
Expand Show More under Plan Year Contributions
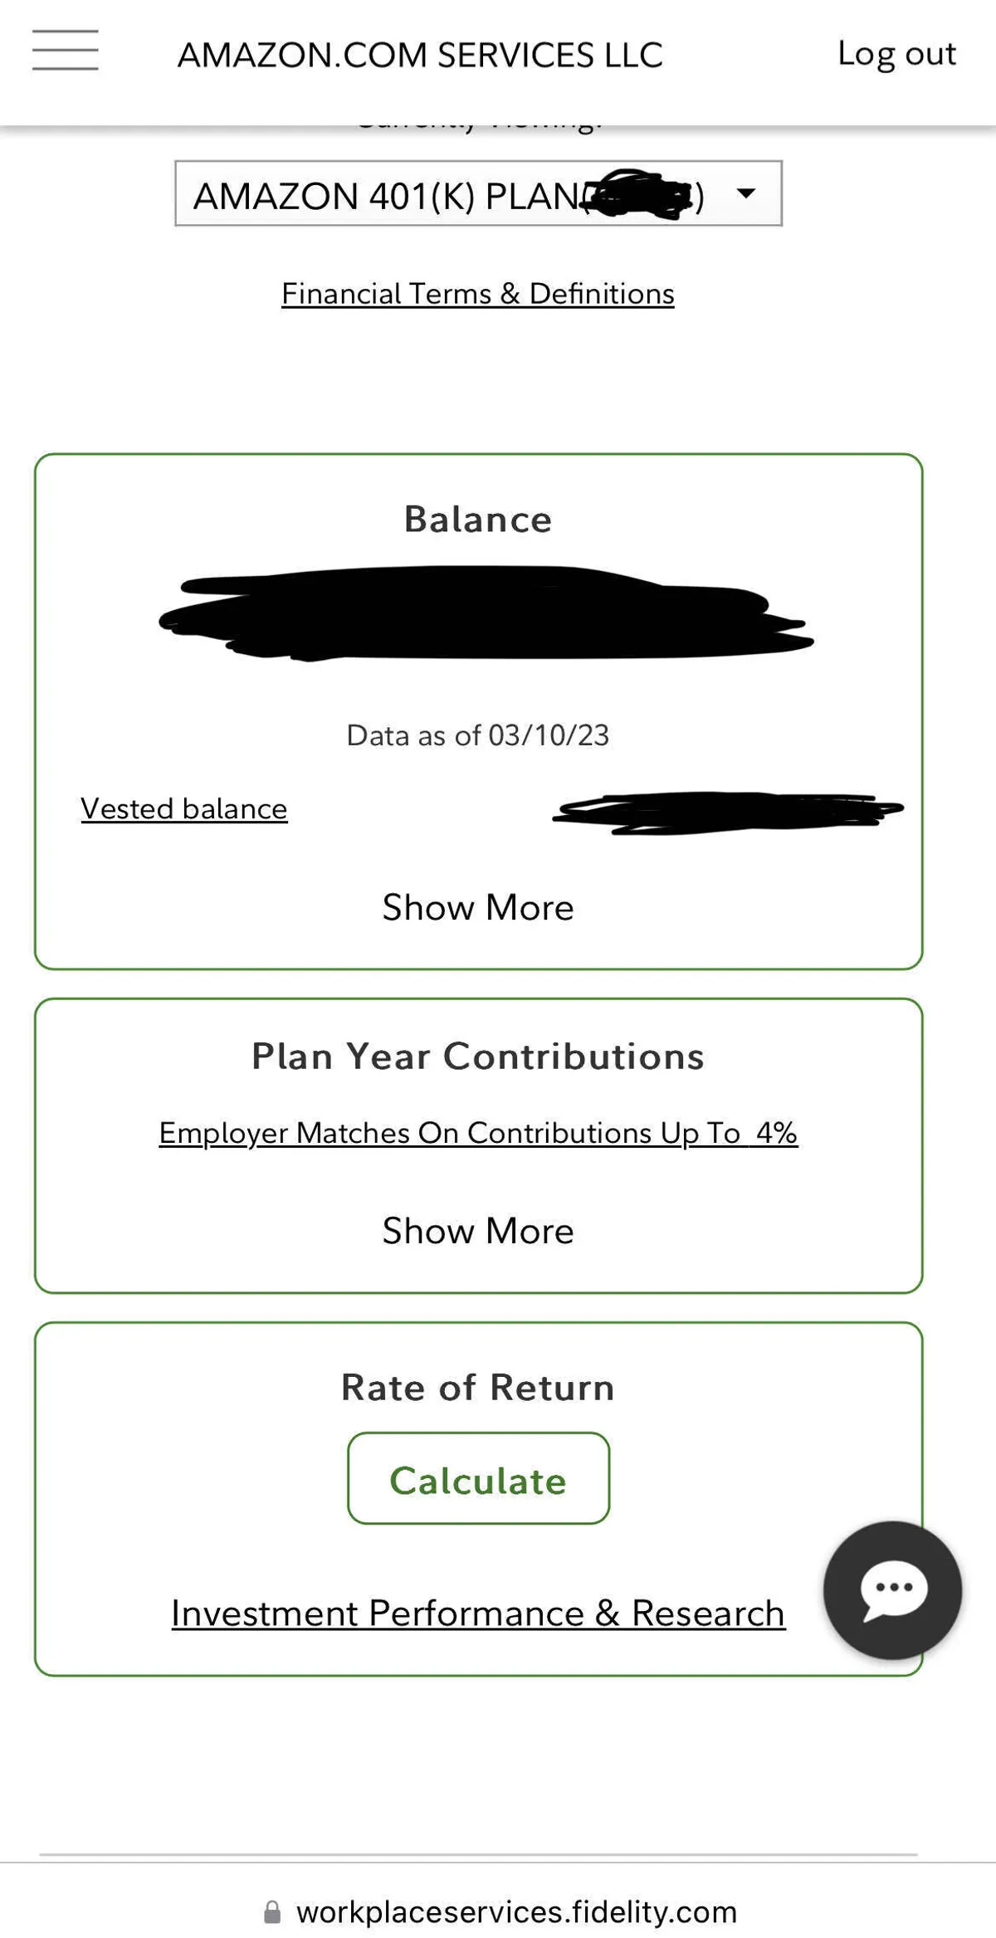pos(477,1230)
